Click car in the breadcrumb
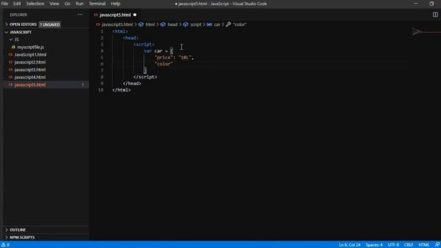The image size is (441, 248). (x=217, y=25)
